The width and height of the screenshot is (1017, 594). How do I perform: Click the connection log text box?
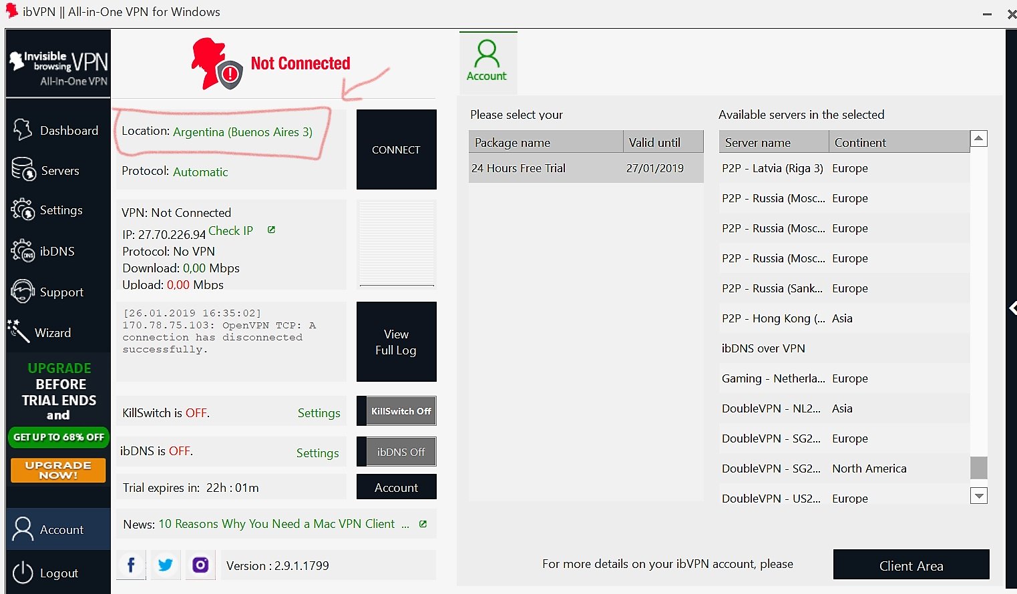click(231, 342)
